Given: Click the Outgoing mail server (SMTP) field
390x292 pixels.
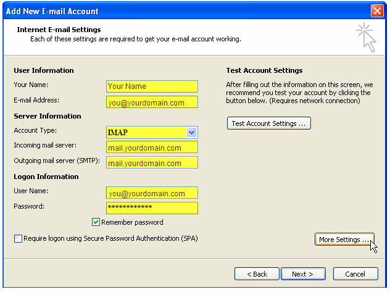Looking at the screenshot, I should (x=152, y=163).
